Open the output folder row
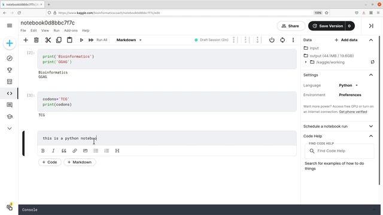383x215 pixels. [x=329, y=56]
